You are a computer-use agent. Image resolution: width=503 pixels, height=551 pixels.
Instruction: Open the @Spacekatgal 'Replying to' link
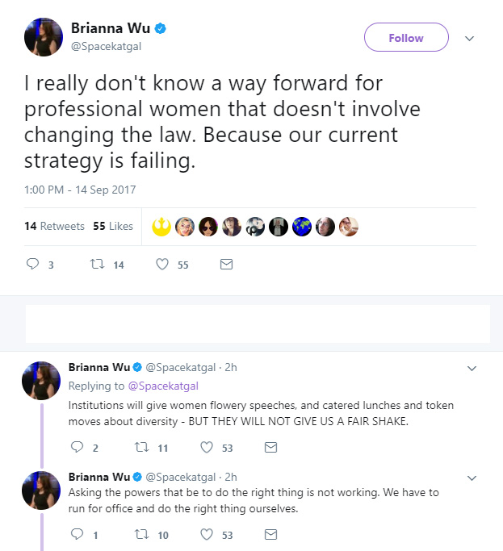(163, 386)
